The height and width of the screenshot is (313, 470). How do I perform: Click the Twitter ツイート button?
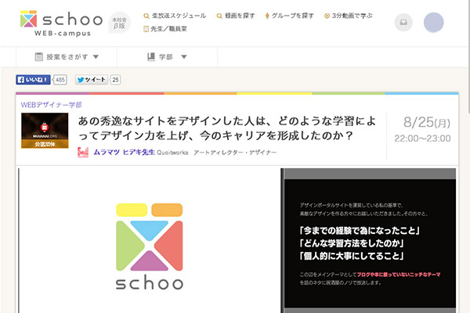point(91,80)
